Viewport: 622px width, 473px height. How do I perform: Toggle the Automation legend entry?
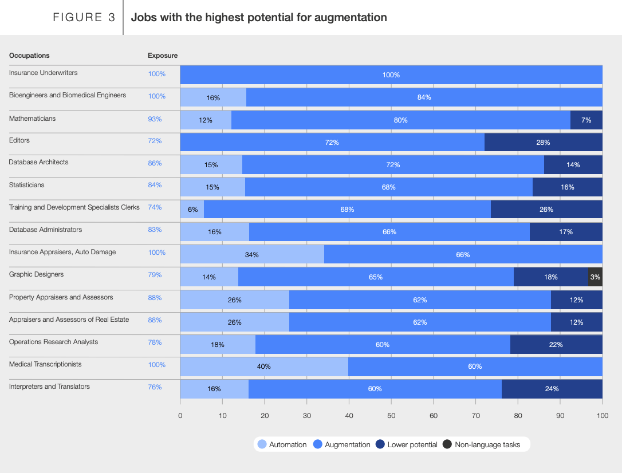pyautogui.click(x=282, y=444)
